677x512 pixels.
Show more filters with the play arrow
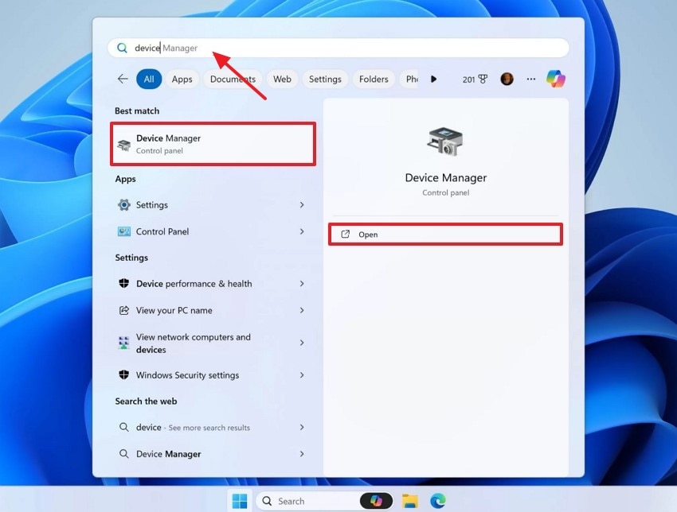tap(433, 79)
